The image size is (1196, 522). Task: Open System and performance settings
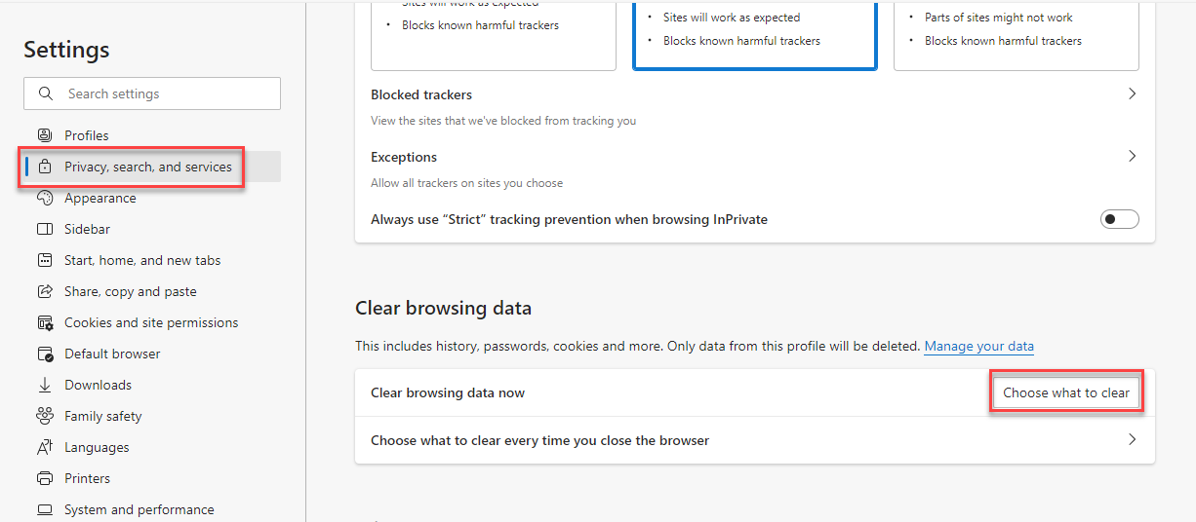[x=139, y=509]
